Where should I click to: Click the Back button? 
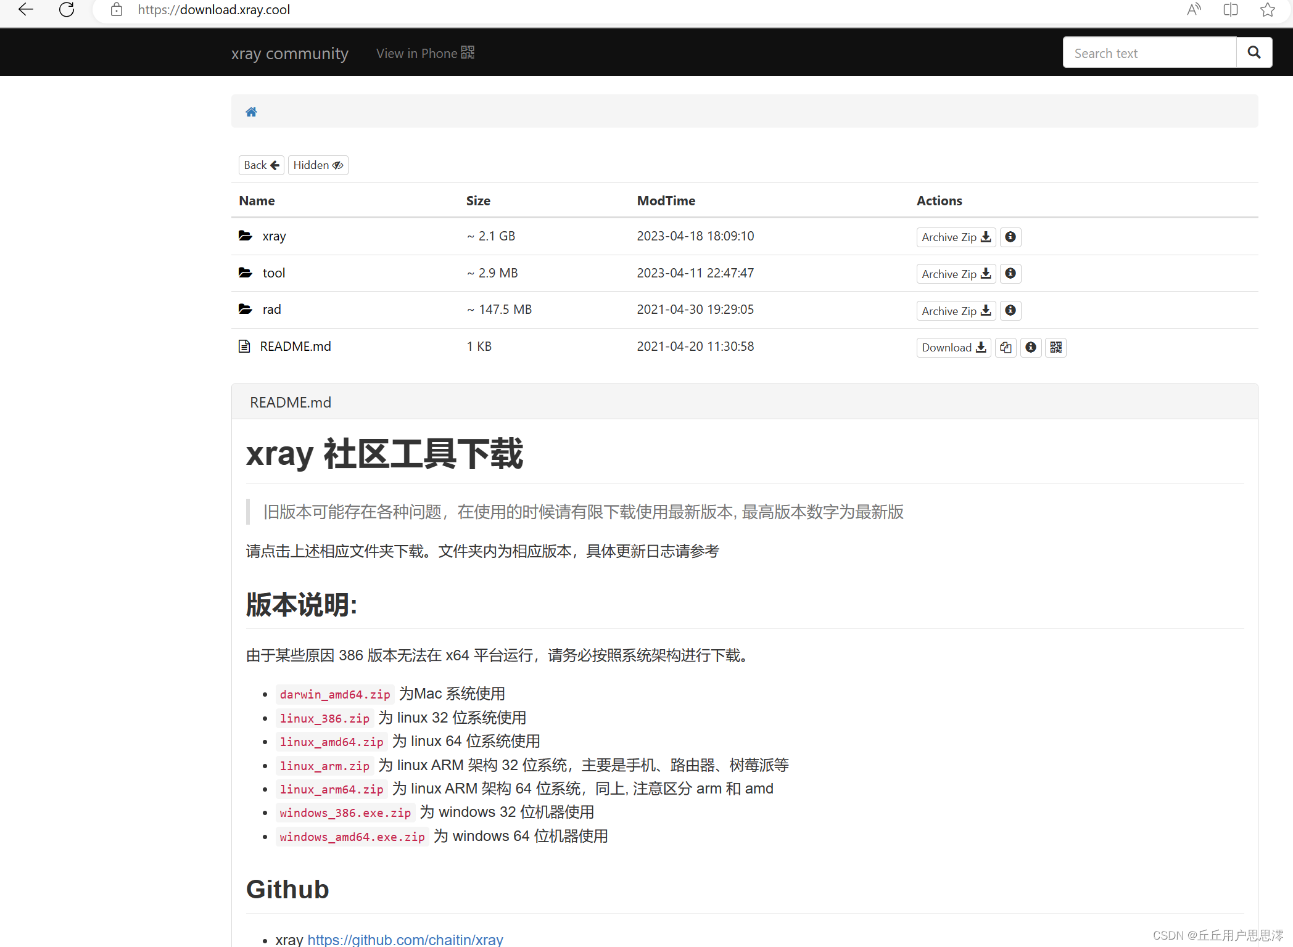(x=262, y=165)
